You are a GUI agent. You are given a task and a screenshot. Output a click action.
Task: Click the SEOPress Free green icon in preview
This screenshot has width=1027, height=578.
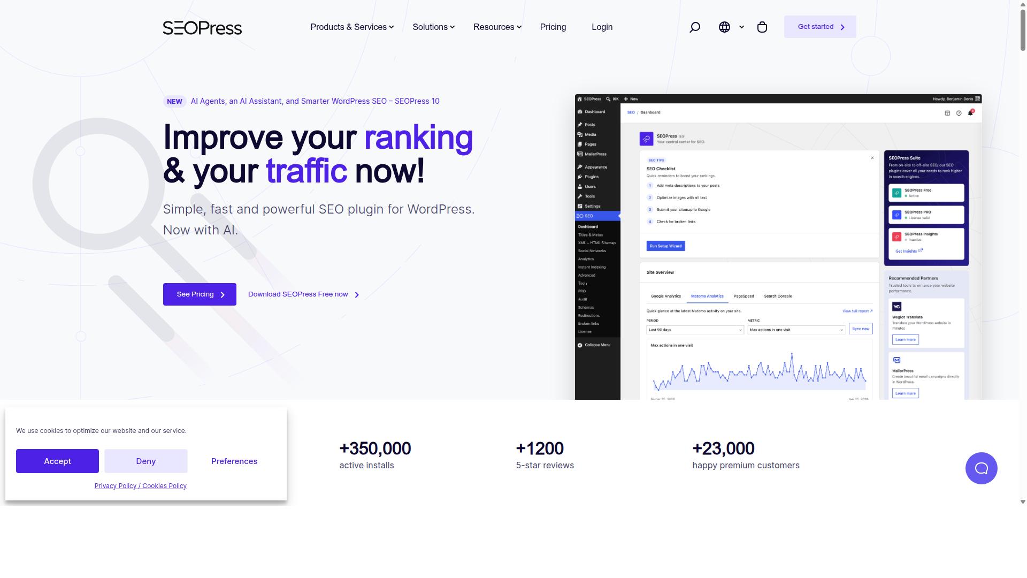click(896, 193)
